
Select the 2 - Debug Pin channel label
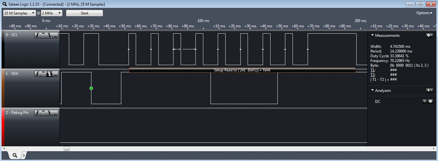[x=17, y=113]
